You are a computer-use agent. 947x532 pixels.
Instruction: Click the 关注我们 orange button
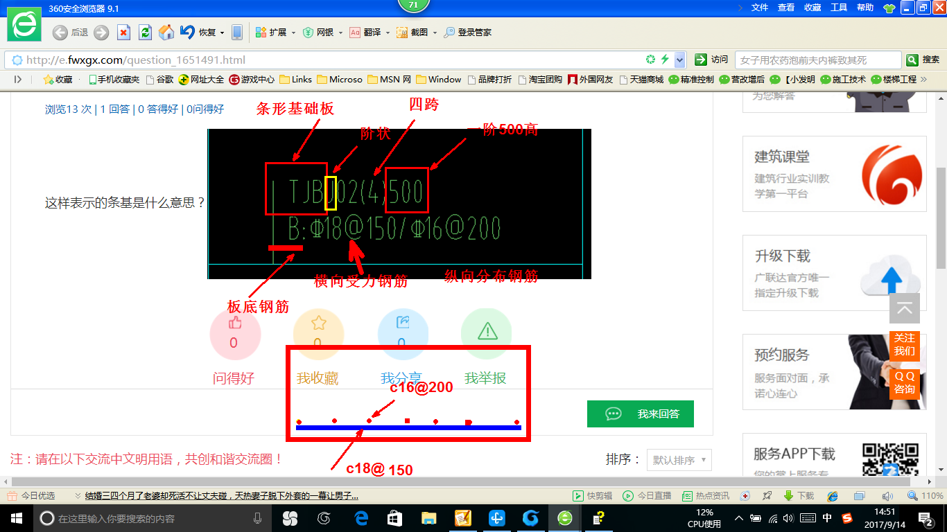905,345
